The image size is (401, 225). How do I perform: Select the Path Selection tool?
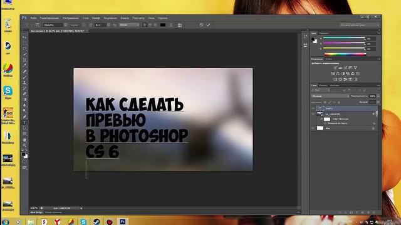point(24,128)
